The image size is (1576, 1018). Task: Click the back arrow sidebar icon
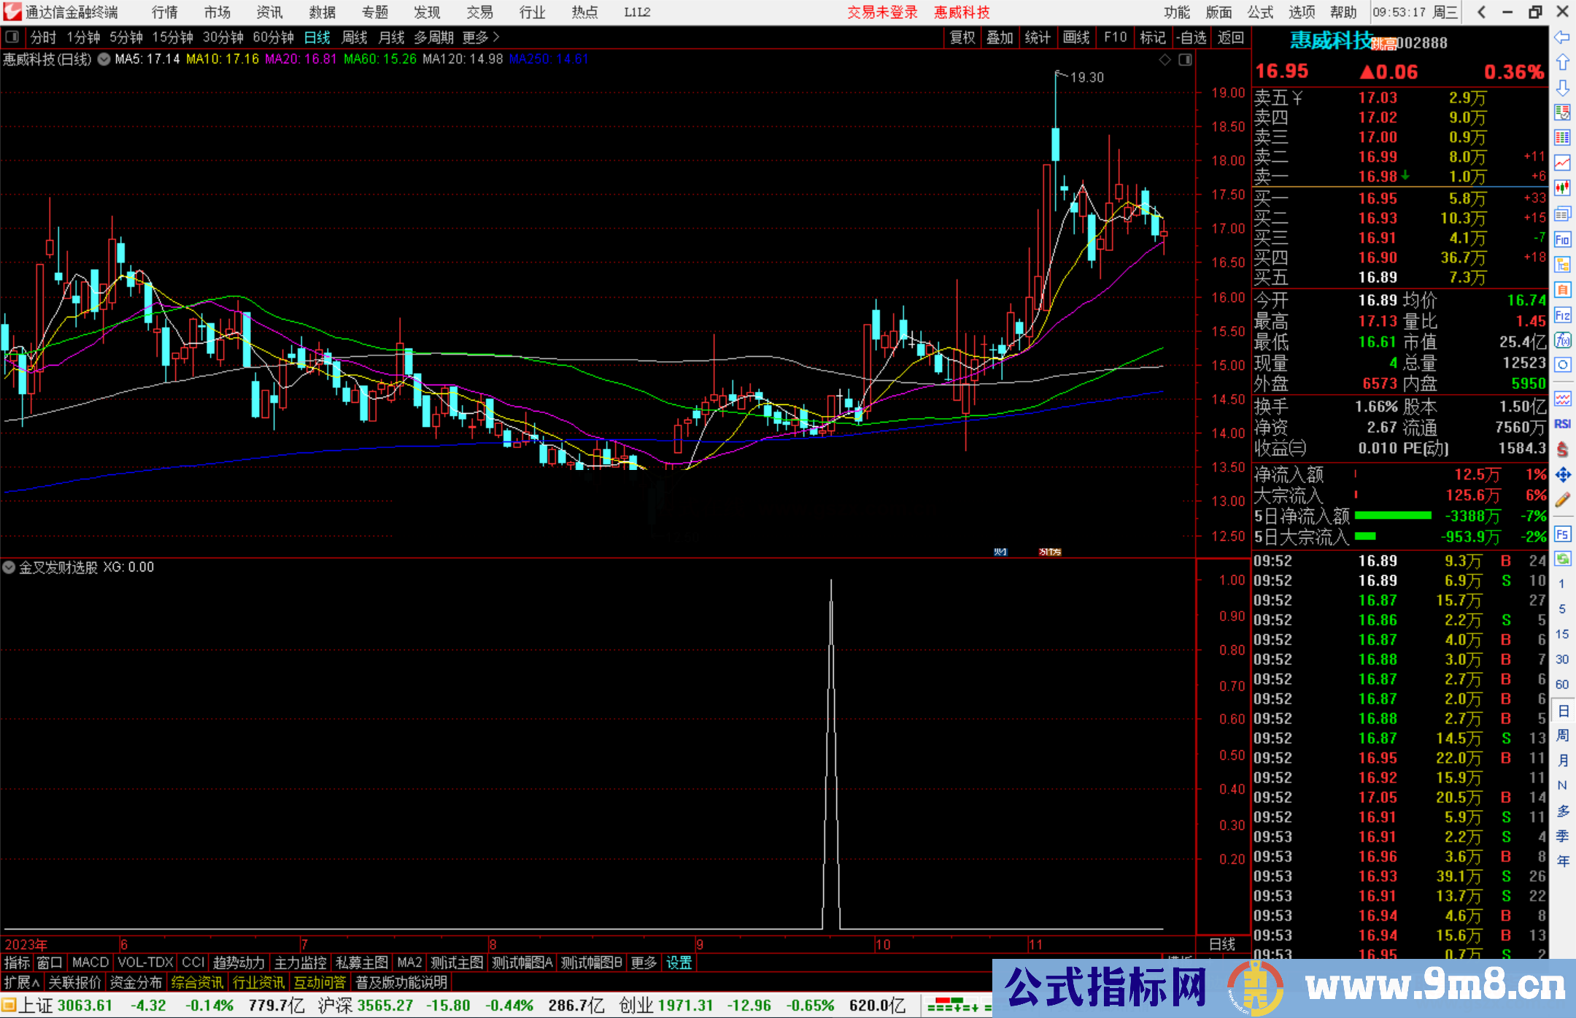click(x=1562, y=37)
